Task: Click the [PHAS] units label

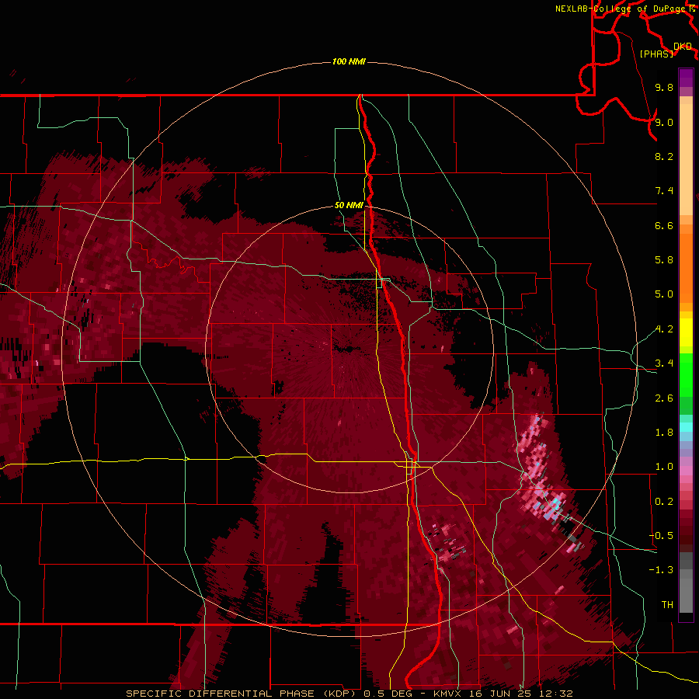Action: tap(656, 54)
